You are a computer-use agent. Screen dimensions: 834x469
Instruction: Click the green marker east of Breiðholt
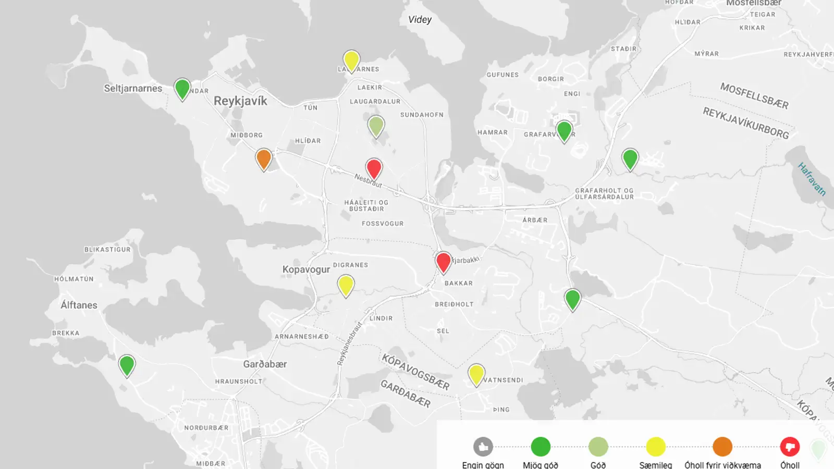[572, 298]
